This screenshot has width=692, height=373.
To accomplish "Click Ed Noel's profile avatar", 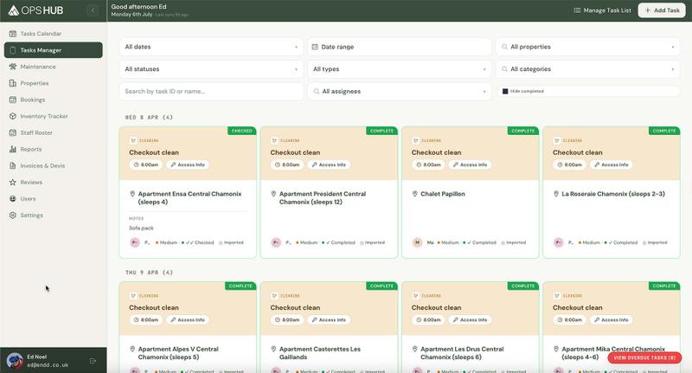I will coord(15,361).
